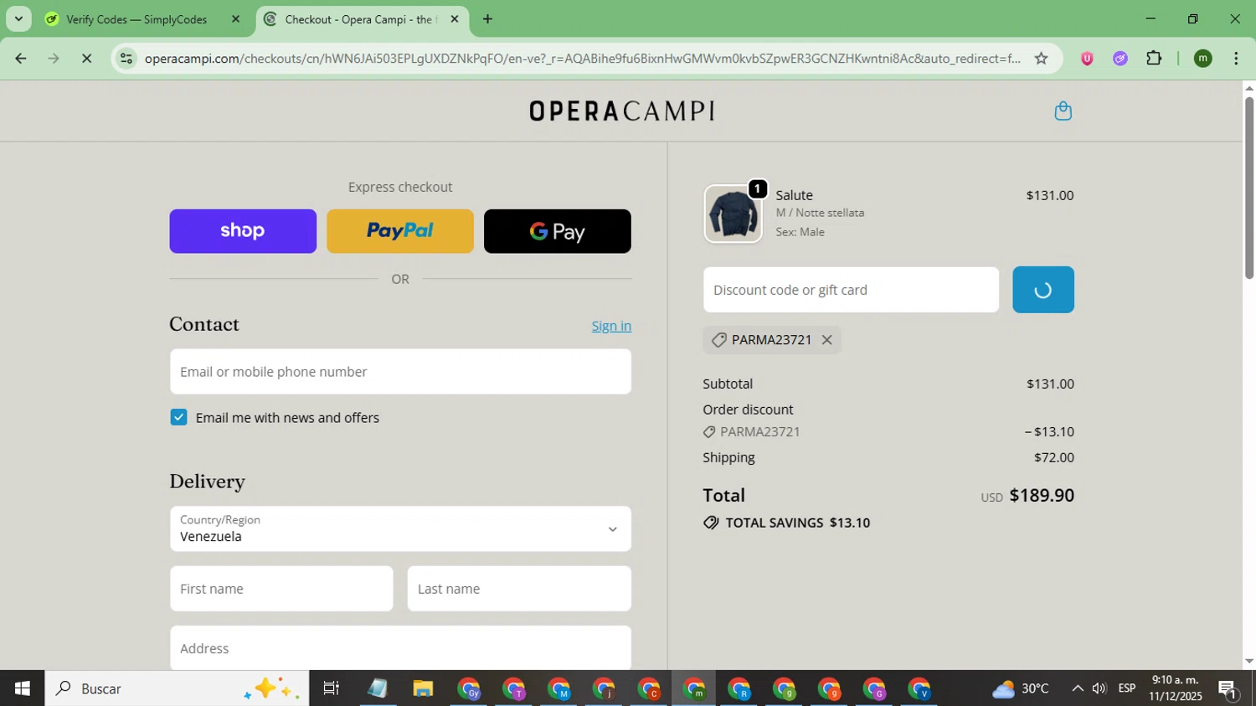Open the Sign in link

[611, 326]
